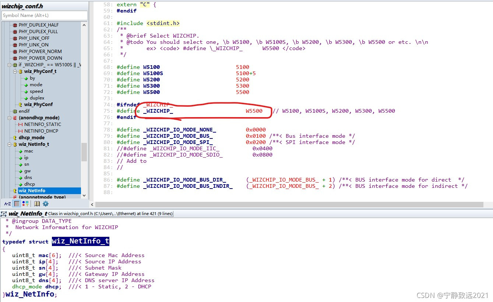Select the 'dhcp' member
The height and width of the screenshot is (302, 493).
29,184
